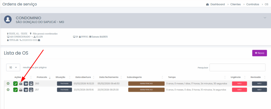This screenshot has width=271, height=109.
Task: Open Contratos in the breadcrumb
Action: click(x=252, y=4)
